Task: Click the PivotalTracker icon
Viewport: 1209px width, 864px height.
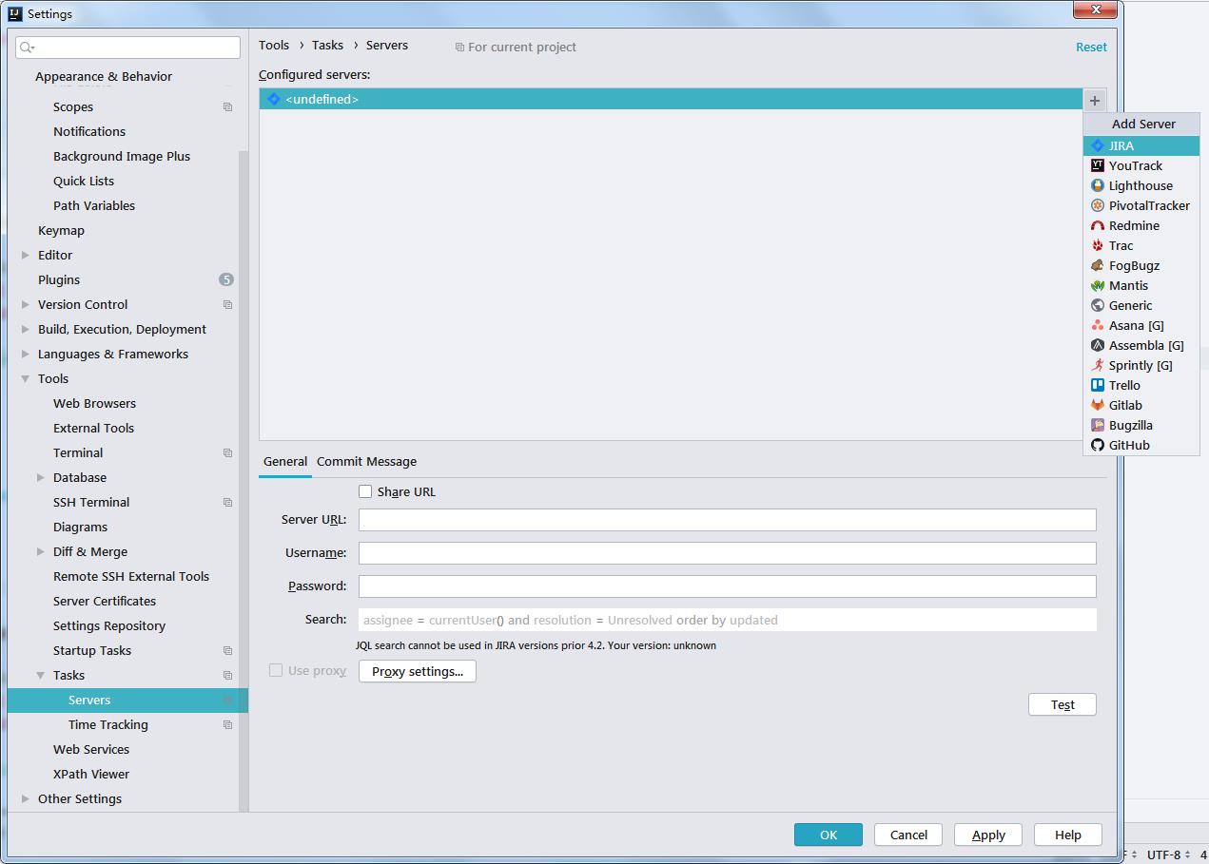Action: pyautogui.click(x=1098, y=205)
